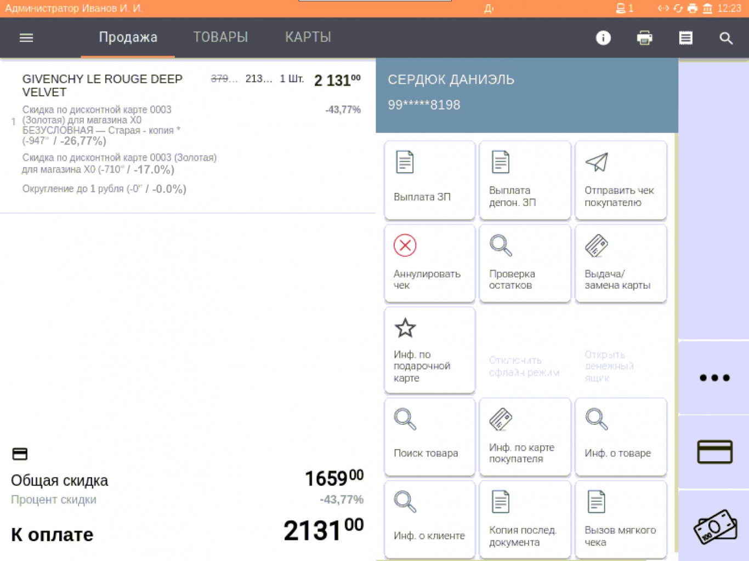Open the hamburger menu
Viewport: 749px width, 561px height.
click(26, 38)
